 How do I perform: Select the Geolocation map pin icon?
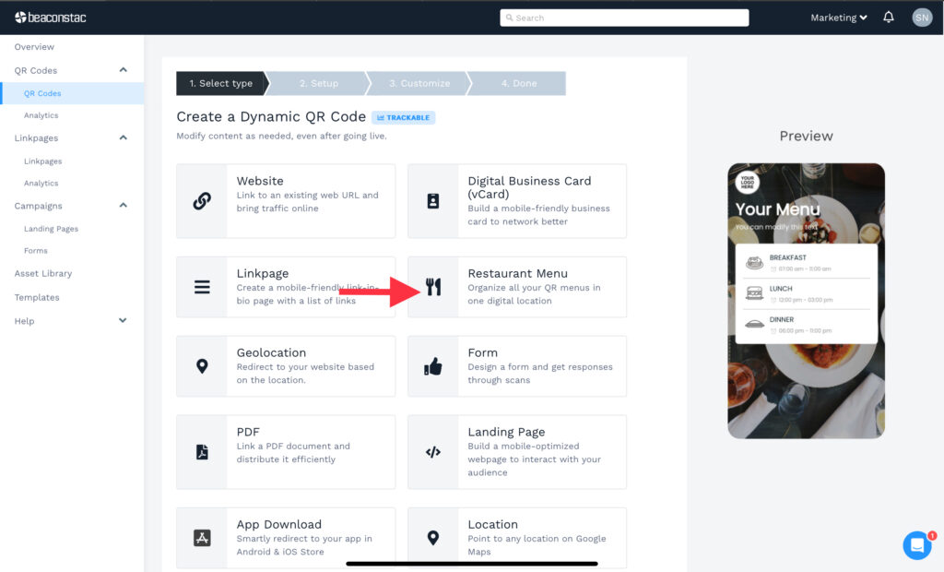pos(204,366)
